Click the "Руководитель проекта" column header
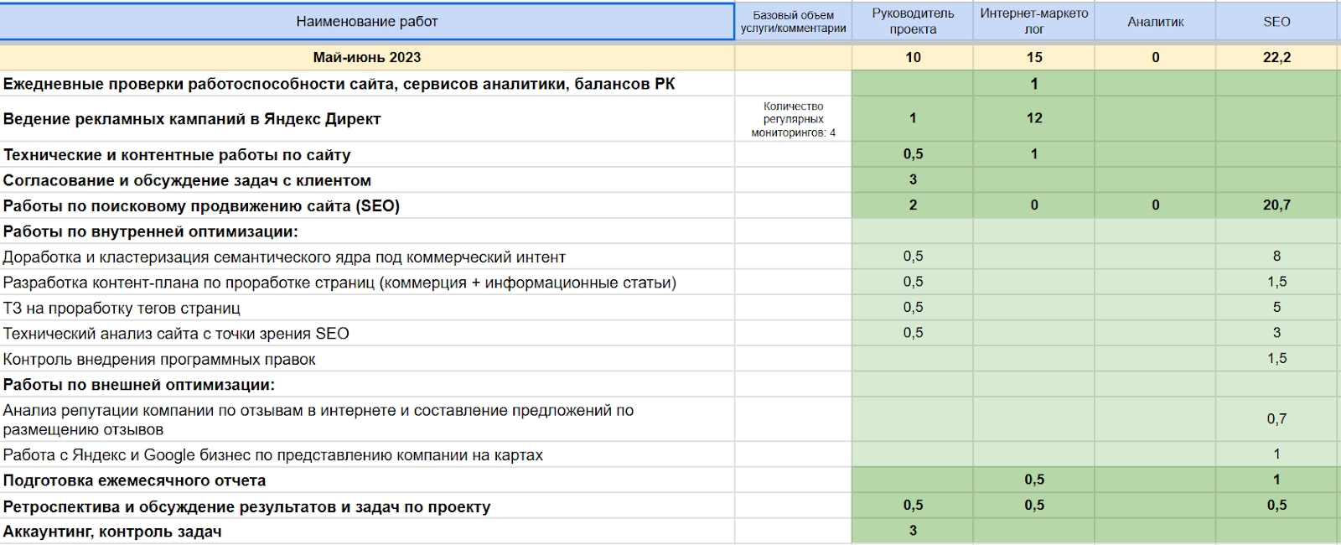1341x545 pixels. coord(913,22)
